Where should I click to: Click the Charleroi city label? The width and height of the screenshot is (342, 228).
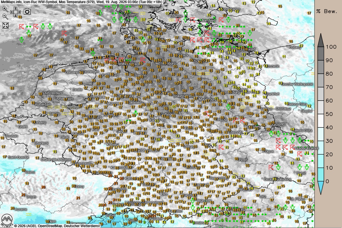pos(41,143)
